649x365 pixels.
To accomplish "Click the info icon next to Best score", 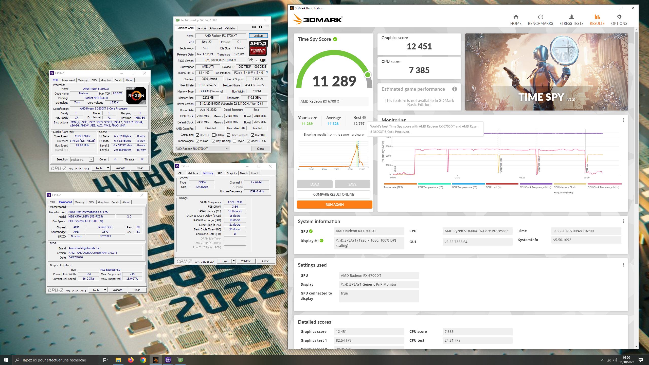I will tap(364, 117).
